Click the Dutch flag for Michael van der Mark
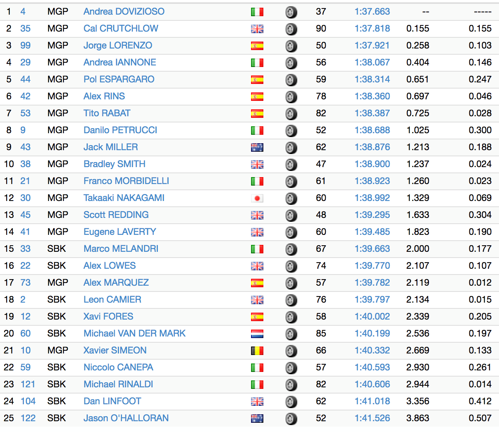Viewport: 499px width, 432px height. (257, 334)
